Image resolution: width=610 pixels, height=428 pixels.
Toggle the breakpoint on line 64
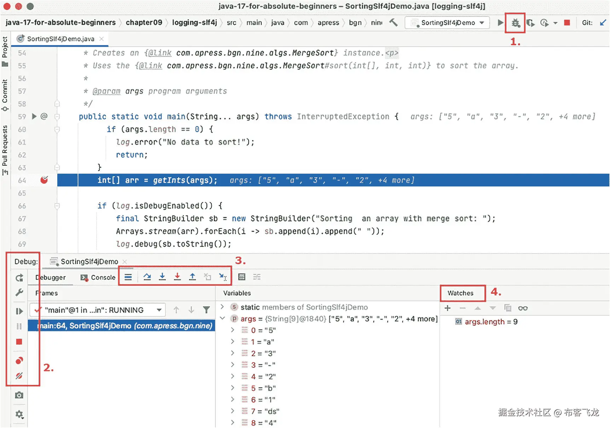44,180
